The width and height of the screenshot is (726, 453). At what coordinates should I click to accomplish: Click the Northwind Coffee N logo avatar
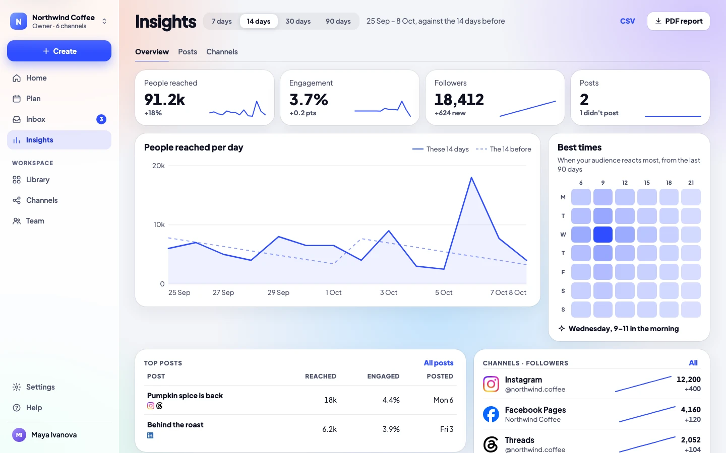coord(19,21)
